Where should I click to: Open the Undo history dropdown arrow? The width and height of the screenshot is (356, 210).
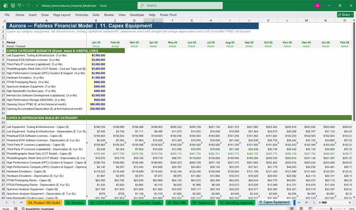[x=23, y=6]
